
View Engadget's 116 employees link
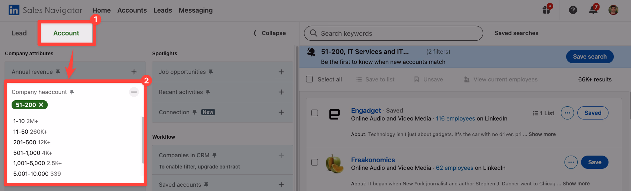(x=455, y=119)
